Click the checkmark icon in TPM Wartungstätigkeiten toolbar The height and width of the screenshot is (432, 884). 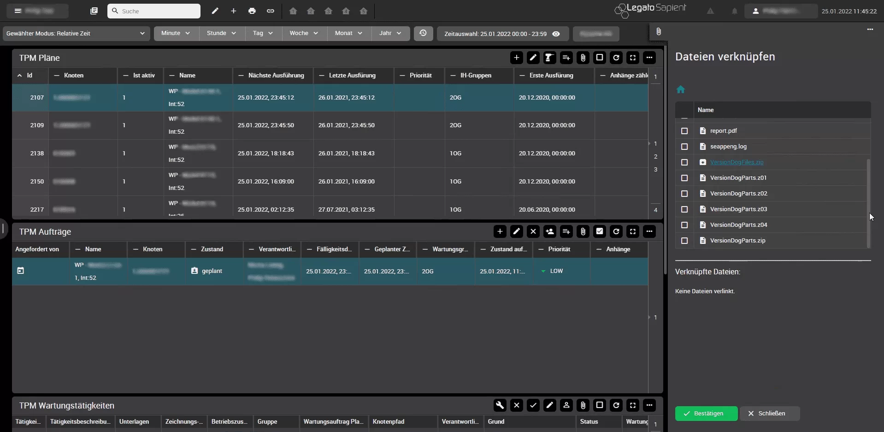pyautogui.click(x=533, y=405)
